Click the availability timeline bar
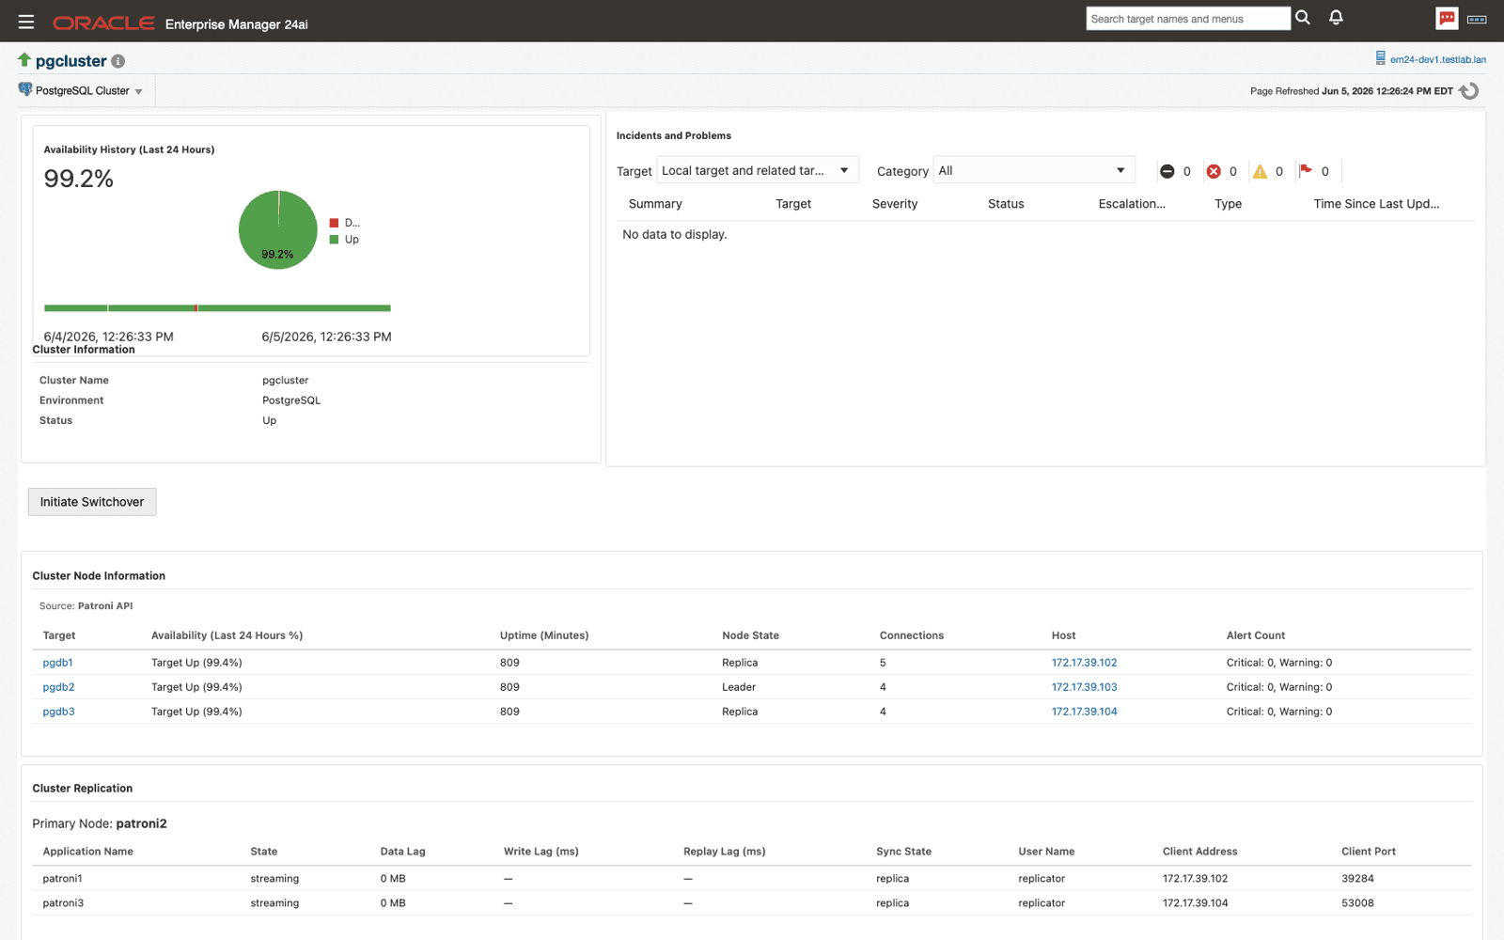This screenshot has width=1504, height=940. [x=217, y=307]
